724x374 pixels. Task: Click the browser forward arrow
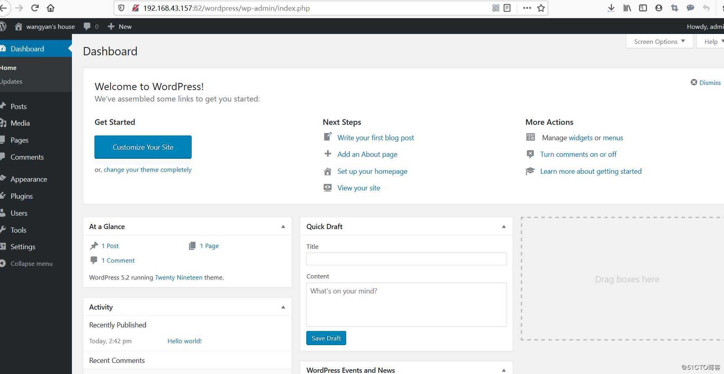[19, 8]
